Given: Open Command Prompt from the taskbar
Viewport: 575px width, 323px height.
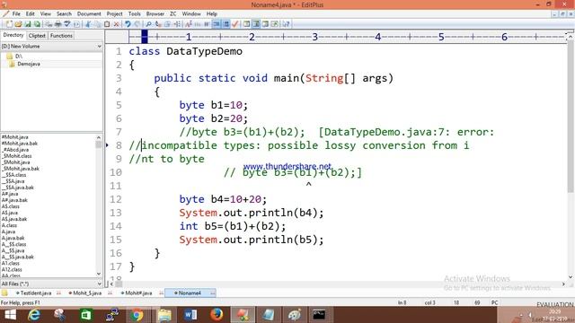Looking at the screenshot, I should [x=319, y=315].
